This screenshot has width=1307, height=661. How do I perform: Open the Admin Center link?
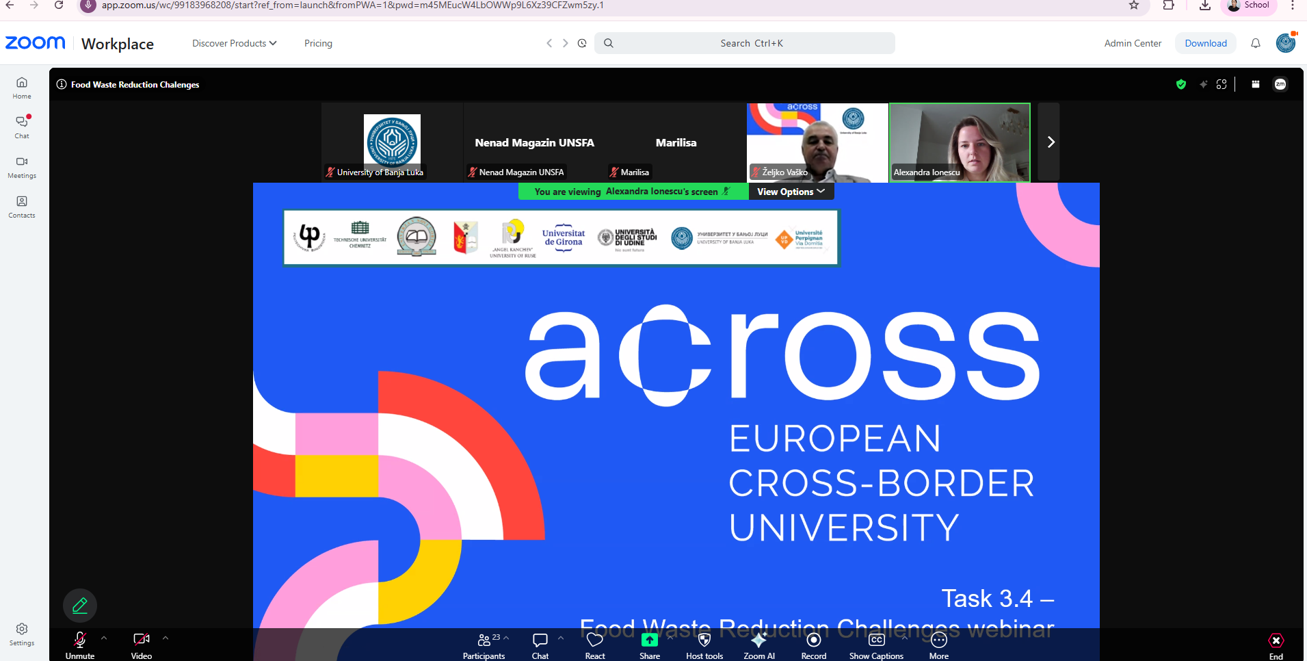point(1133,43)
